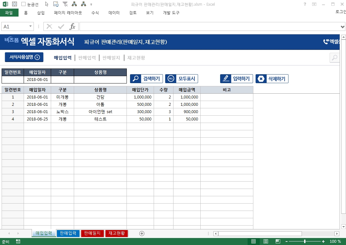Click the add new sheet plus icon

[x=142, y=234]
